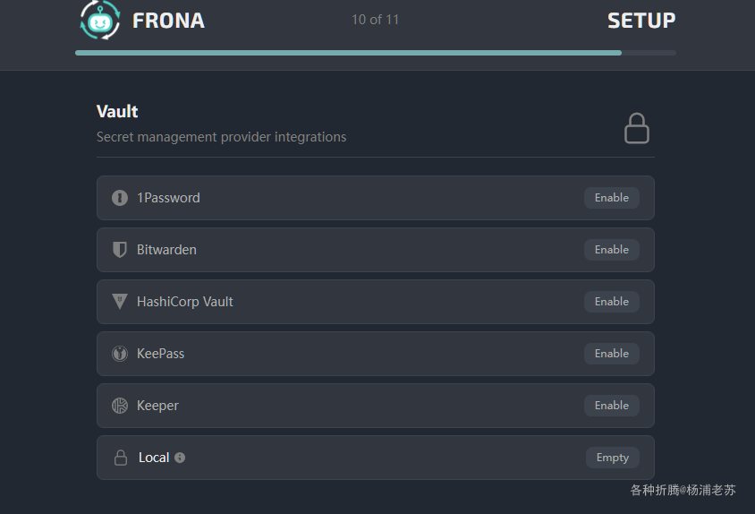Select the HashiCorp Vault row label
755x514 pixels.
[185, 302]
